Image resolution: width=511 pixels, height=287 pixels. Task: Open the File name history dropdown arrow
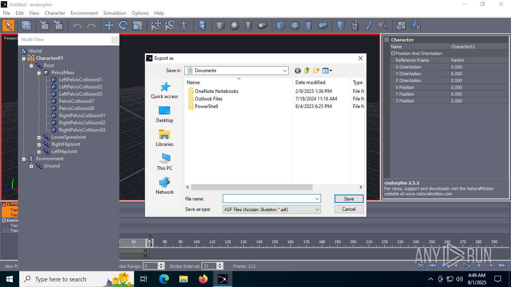317,199
